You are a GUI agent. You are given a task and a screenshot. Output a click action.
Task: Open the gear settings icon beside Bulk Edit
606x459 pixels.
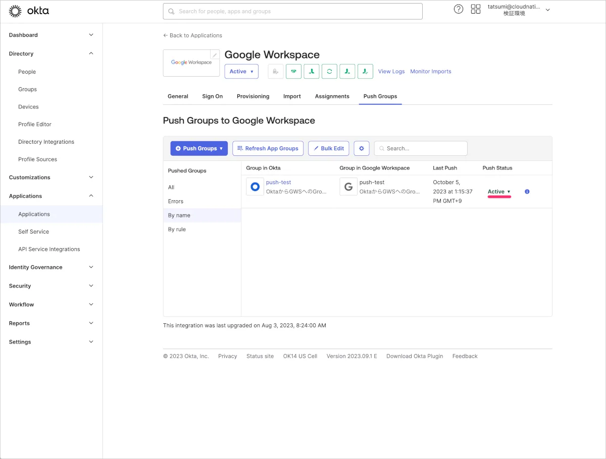point(362,148)
